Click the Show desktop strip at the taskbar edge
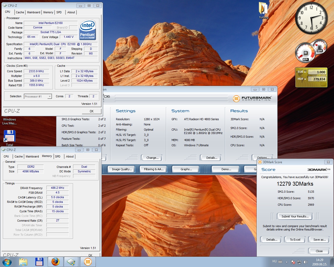The height and width of the screenshot is (267, 334). (332, 262)
